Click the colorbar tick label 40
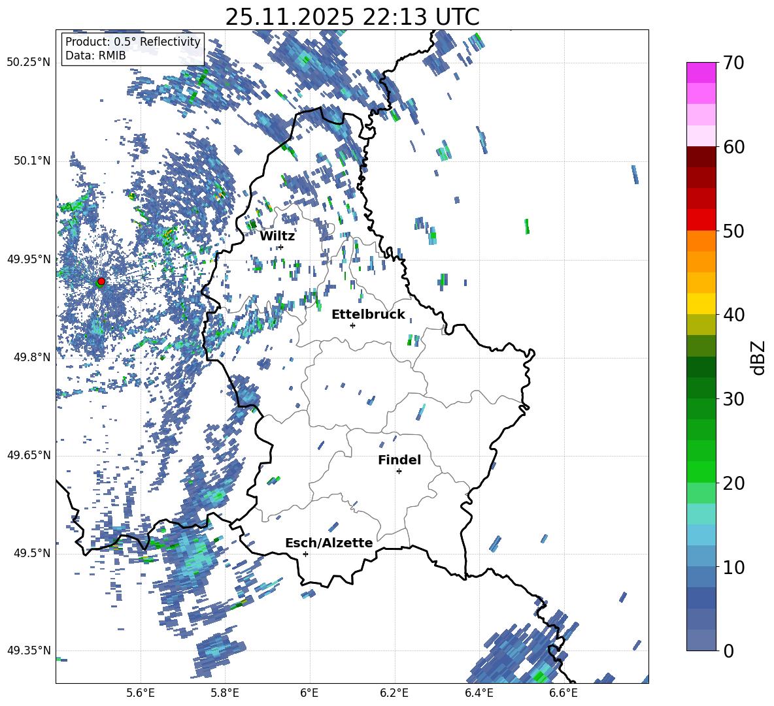The image size is (774, 706). pyautogui.click(x=733, y=315)
